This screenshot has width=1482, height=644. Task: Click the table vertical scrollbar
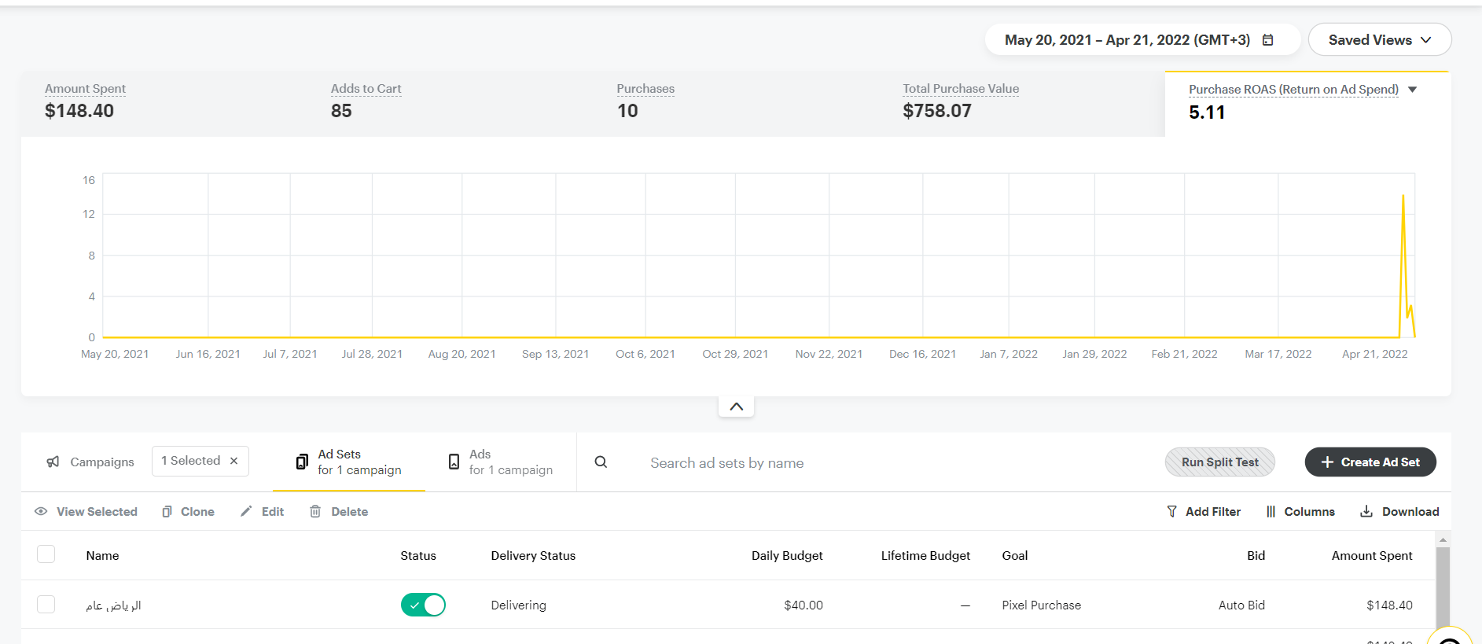click(1442, 590)
